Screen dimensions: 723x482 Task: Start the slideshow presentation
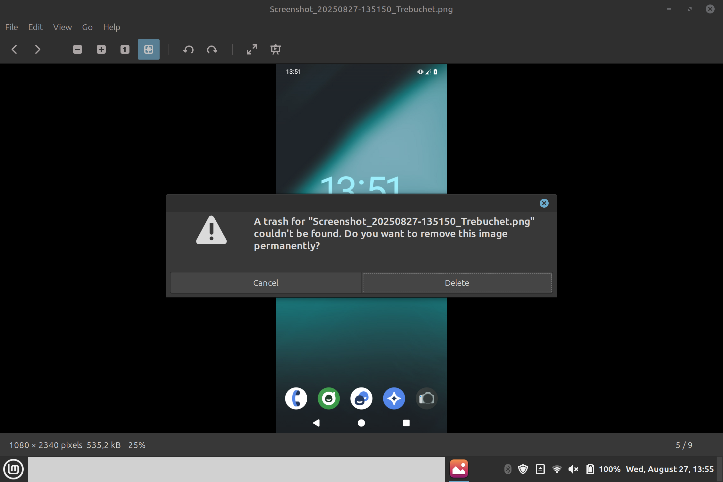tap(276, 49)
